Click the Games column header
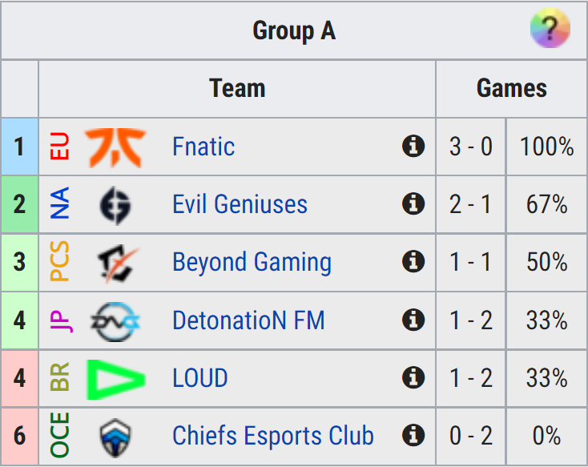 click(512, 89)
